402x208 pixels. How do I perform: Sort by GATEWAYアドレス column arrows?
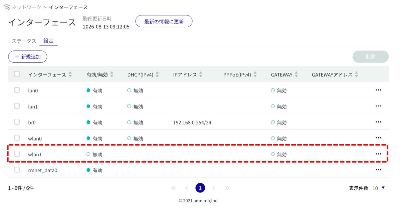click(x=356, y=74)
